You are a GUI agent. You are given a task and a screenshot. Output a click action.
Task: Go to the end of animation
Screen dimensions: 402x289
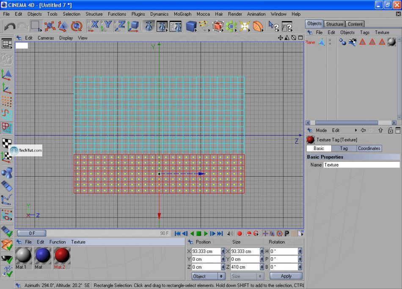[220, 234]
